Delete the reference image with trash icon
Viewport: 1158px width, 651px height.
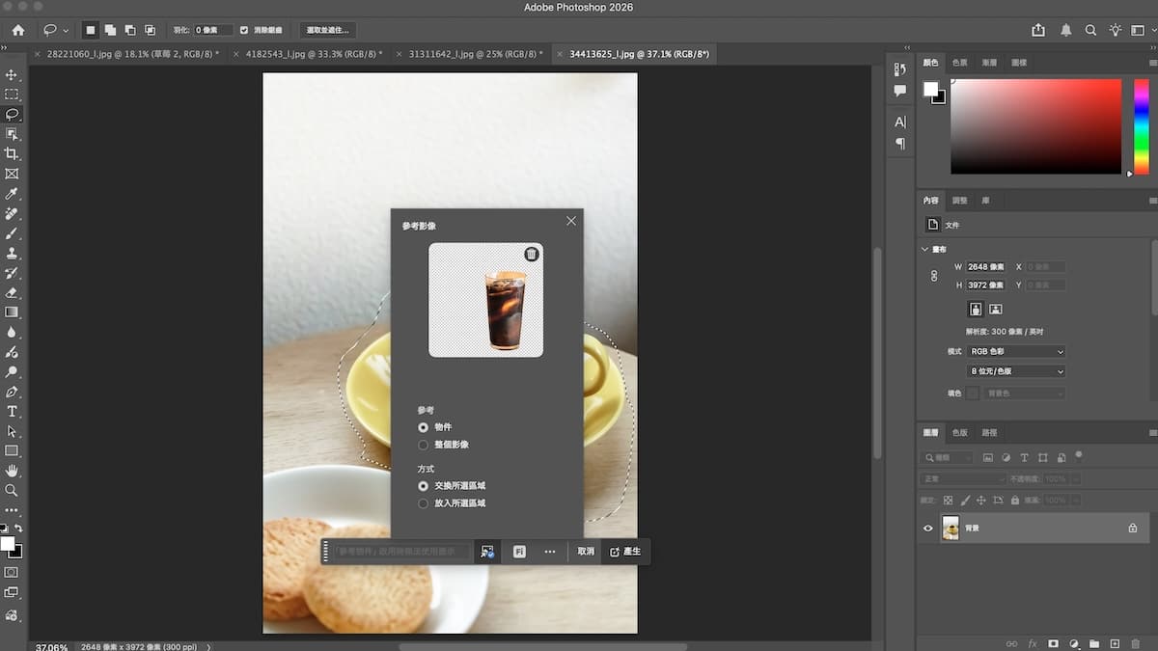[x=531, y=254]
